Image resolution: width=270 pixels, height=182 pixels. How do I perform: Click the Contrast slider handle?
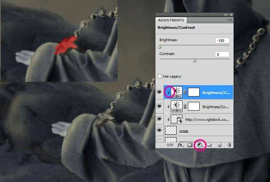tap(194, 61)
